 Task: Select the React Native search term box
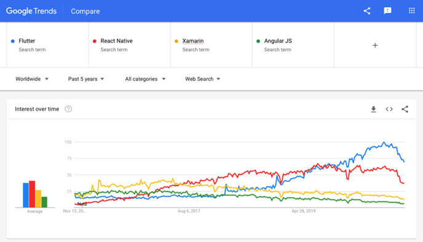point(130,45)
